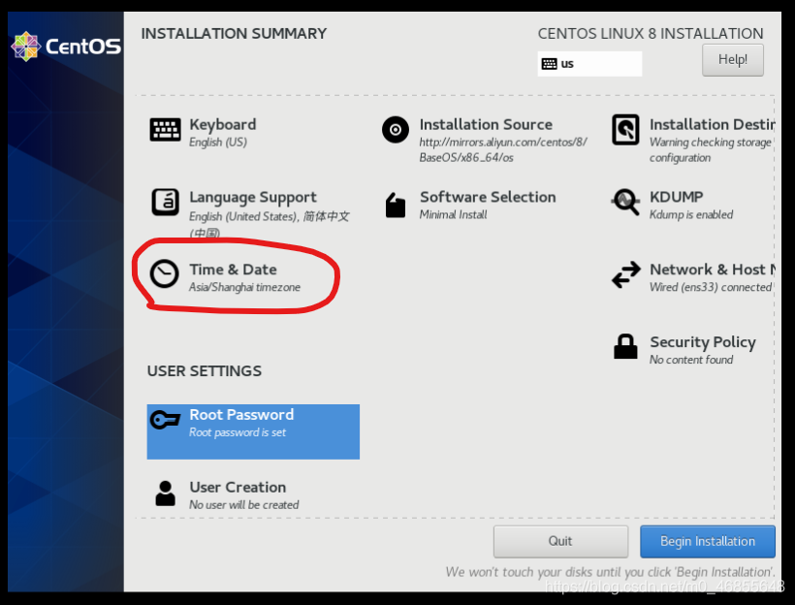795x605 pixels.
Task: Click the Software Selection package icon
Action: (395, 205)
